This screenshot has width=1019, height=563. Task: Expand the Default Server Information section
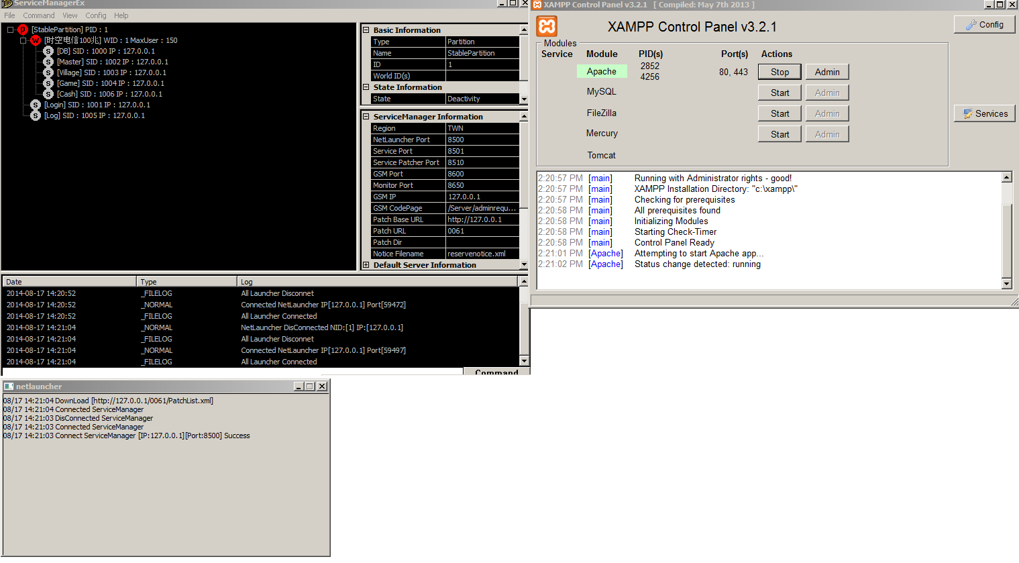366,265
